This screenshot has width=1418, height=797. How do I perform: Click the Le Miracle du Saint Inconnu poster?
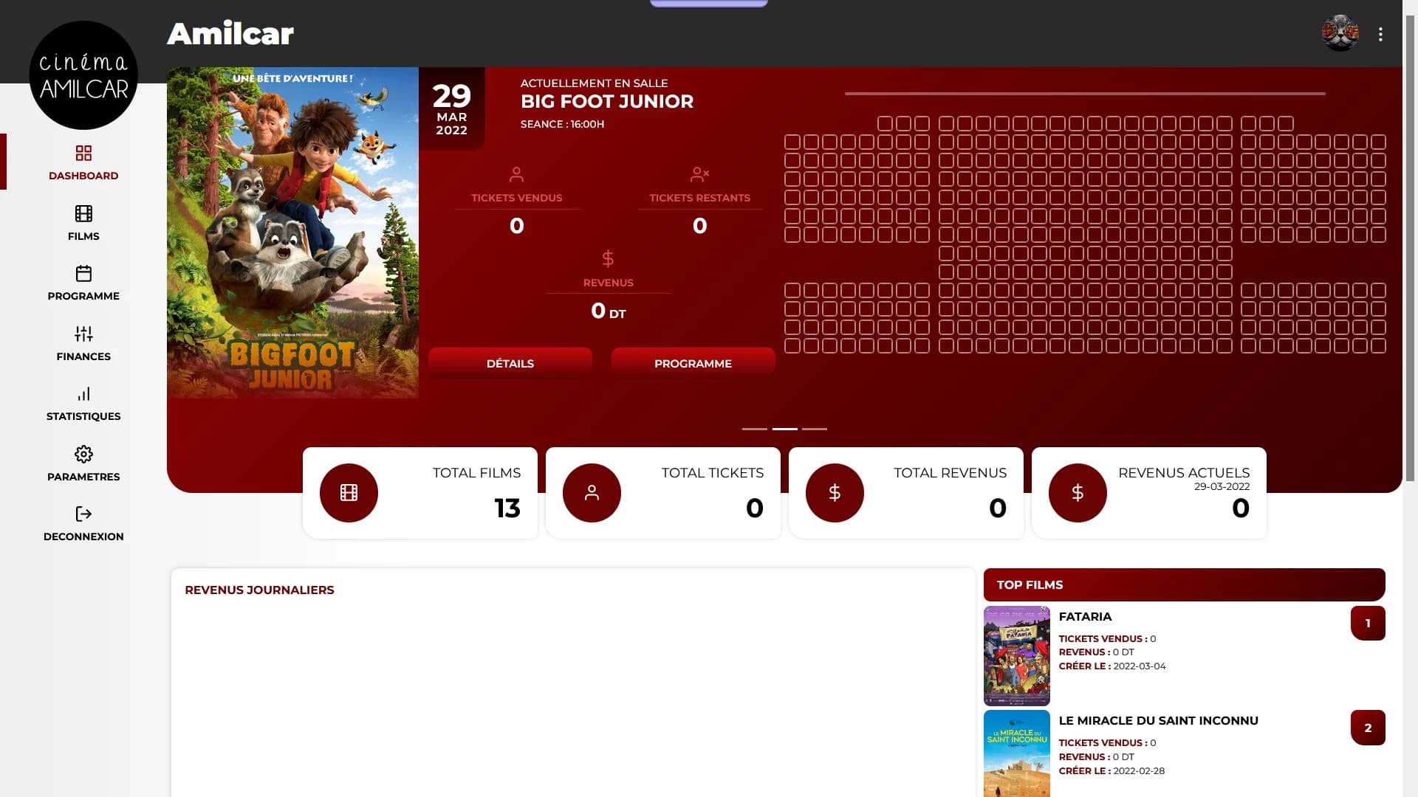tap(1016, 753)
